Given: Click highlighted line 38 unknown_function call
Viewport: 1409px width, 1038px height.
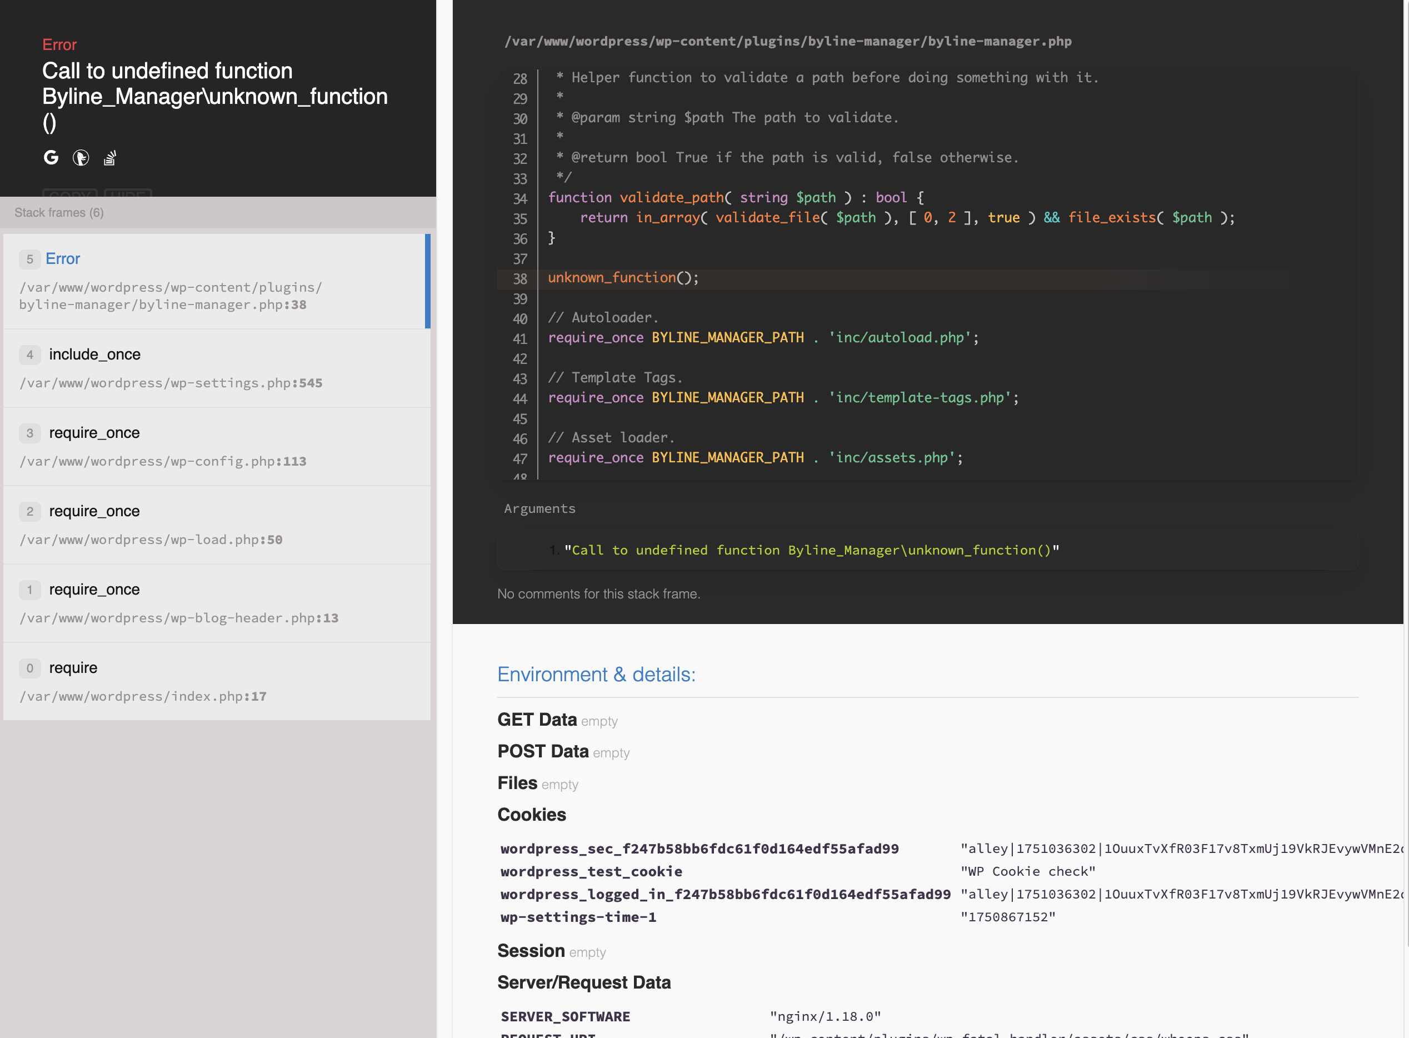Looking at the screenshot, I should pyautogui.click(x=622, y=278).
